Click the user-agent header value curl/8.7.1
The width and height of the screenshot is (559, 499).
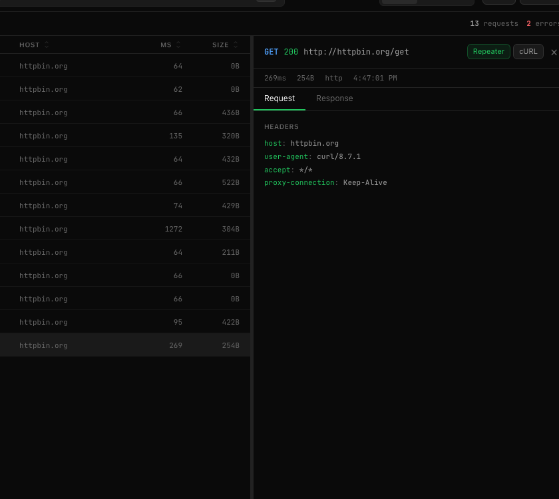(x=339, y=157)
